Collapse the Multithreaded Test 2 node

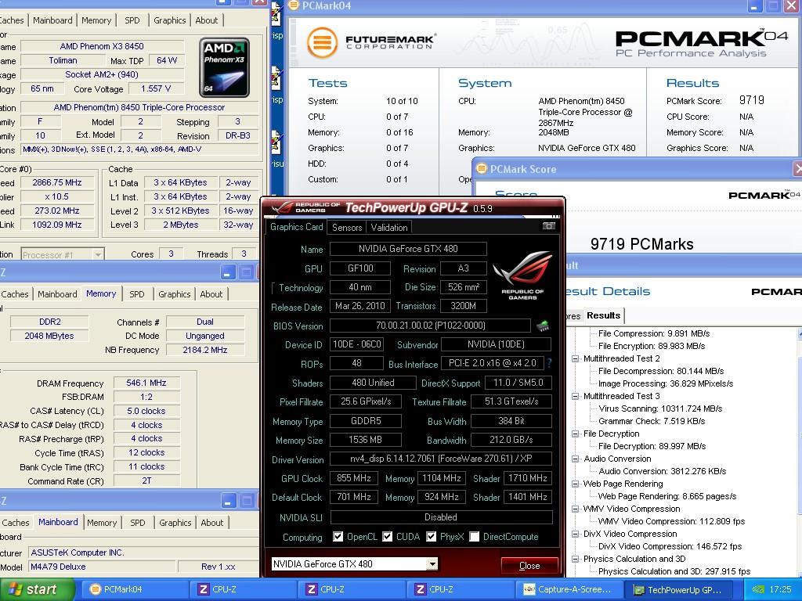click(x=576, y=358)
